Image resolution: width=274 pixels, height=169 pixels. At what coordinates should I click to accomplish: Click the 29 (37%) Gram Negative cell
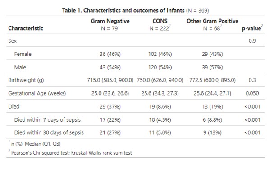tap(110, 107)
